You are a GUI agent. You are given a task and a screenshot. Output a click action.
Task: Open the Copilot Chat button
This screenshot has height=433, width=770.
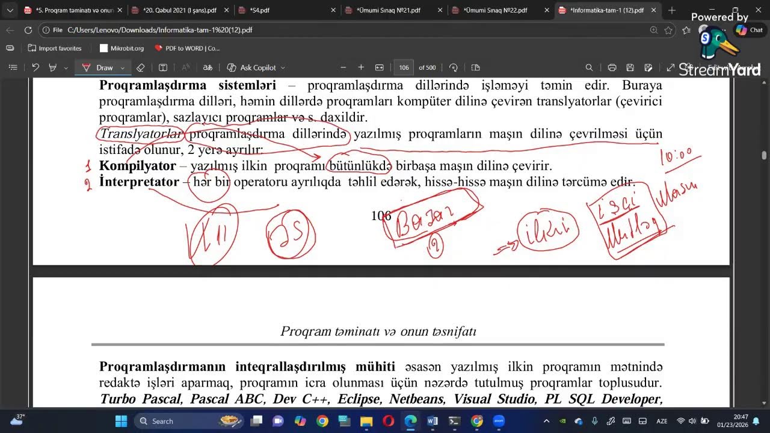(x=750, y=30)
